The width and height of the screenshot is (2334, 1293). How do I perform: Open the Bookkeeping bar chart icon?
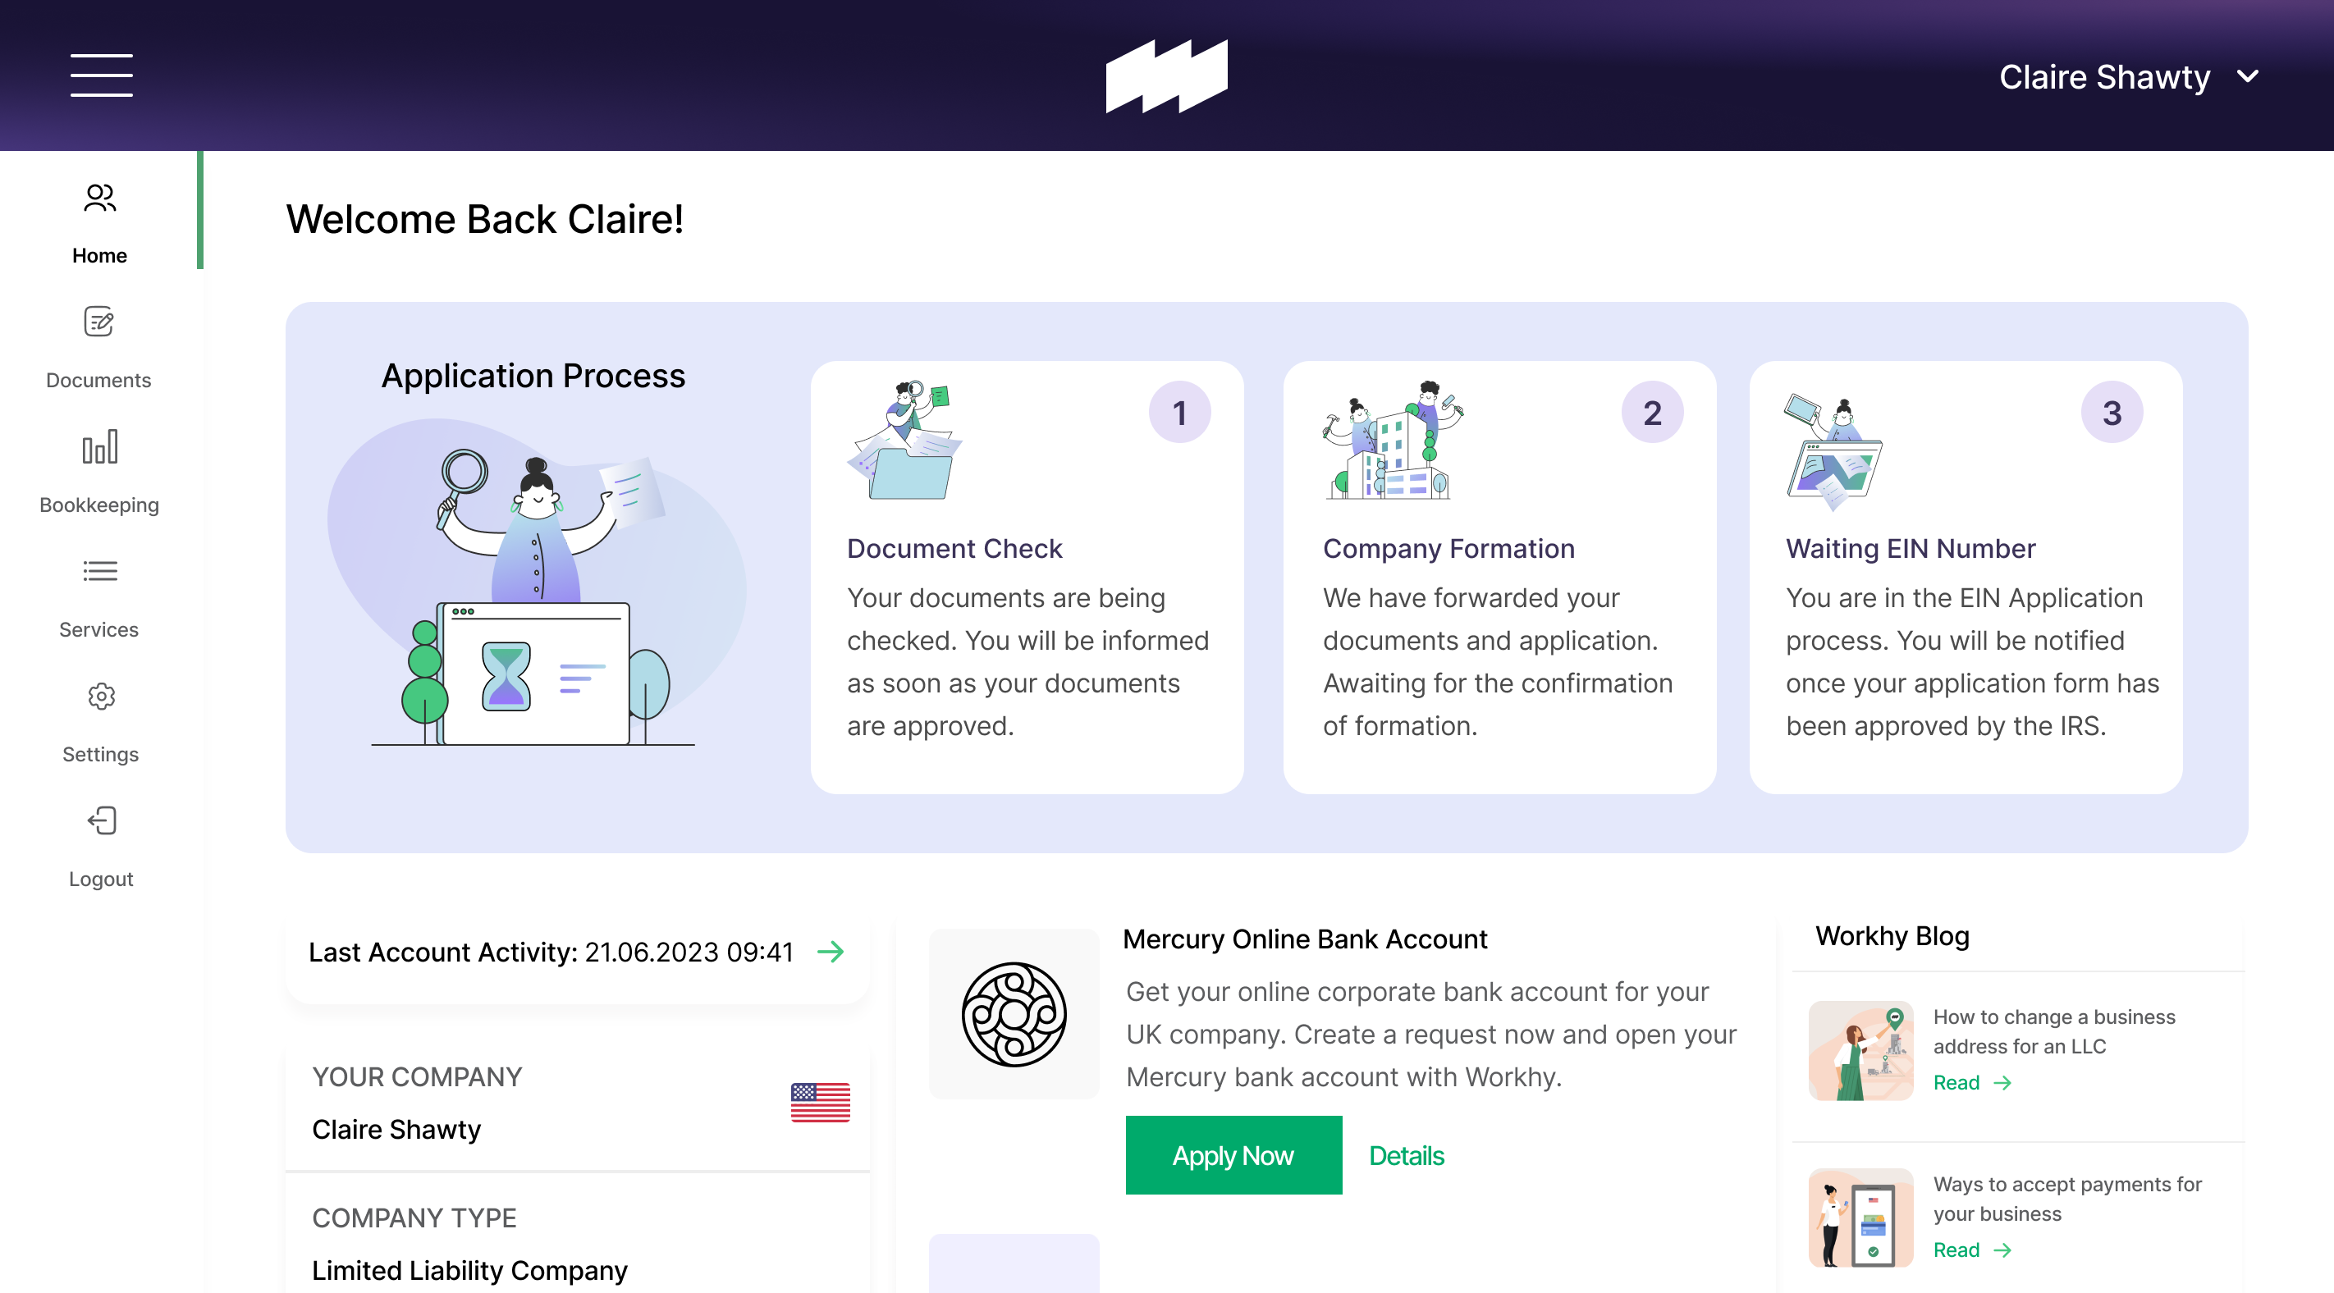coord(99,446)
